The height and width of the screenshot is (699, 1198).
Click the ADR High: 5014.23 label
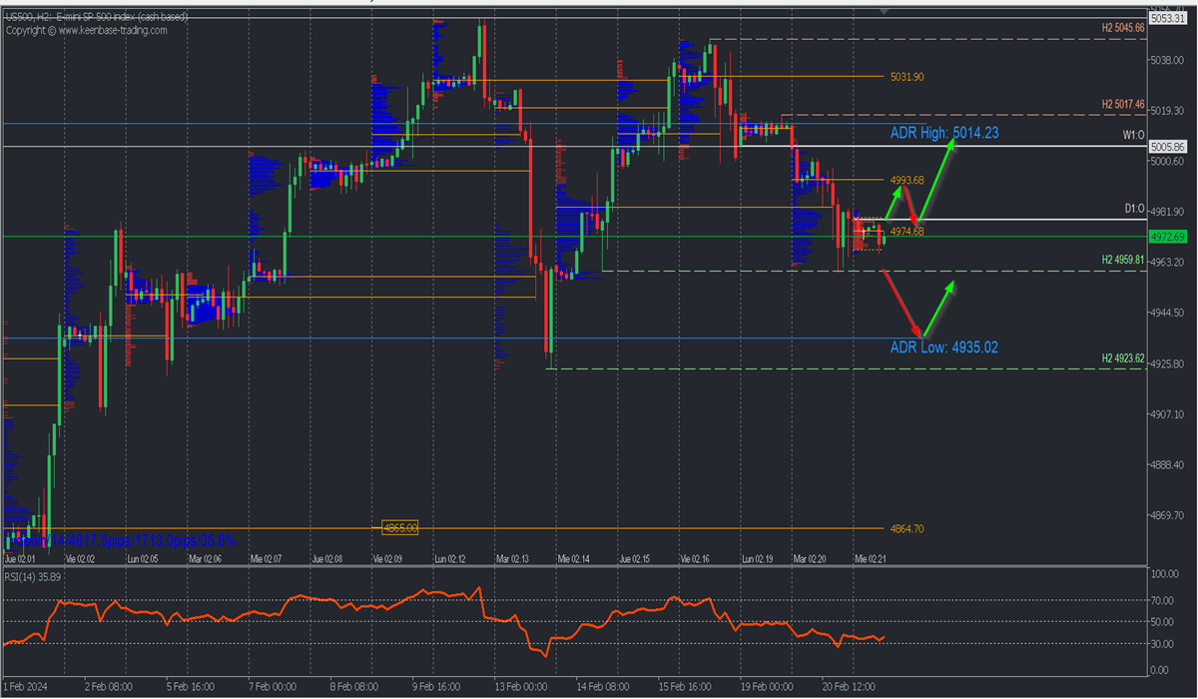(x=943, y=132)
